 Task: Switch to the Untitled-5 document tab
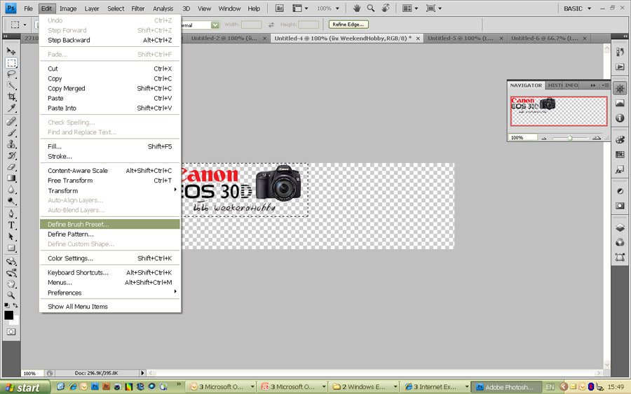click(464, 38)
